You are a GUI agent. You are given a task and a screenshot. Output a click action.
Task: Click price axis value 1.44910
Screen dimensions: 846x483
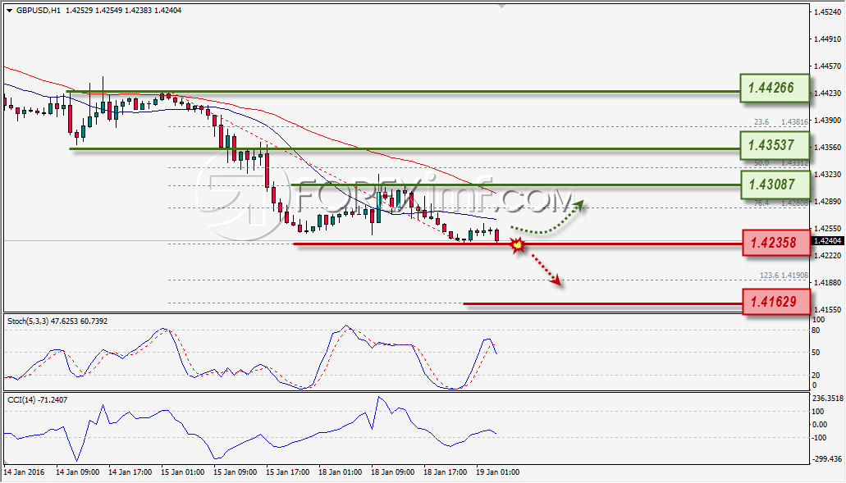[828, 39]
